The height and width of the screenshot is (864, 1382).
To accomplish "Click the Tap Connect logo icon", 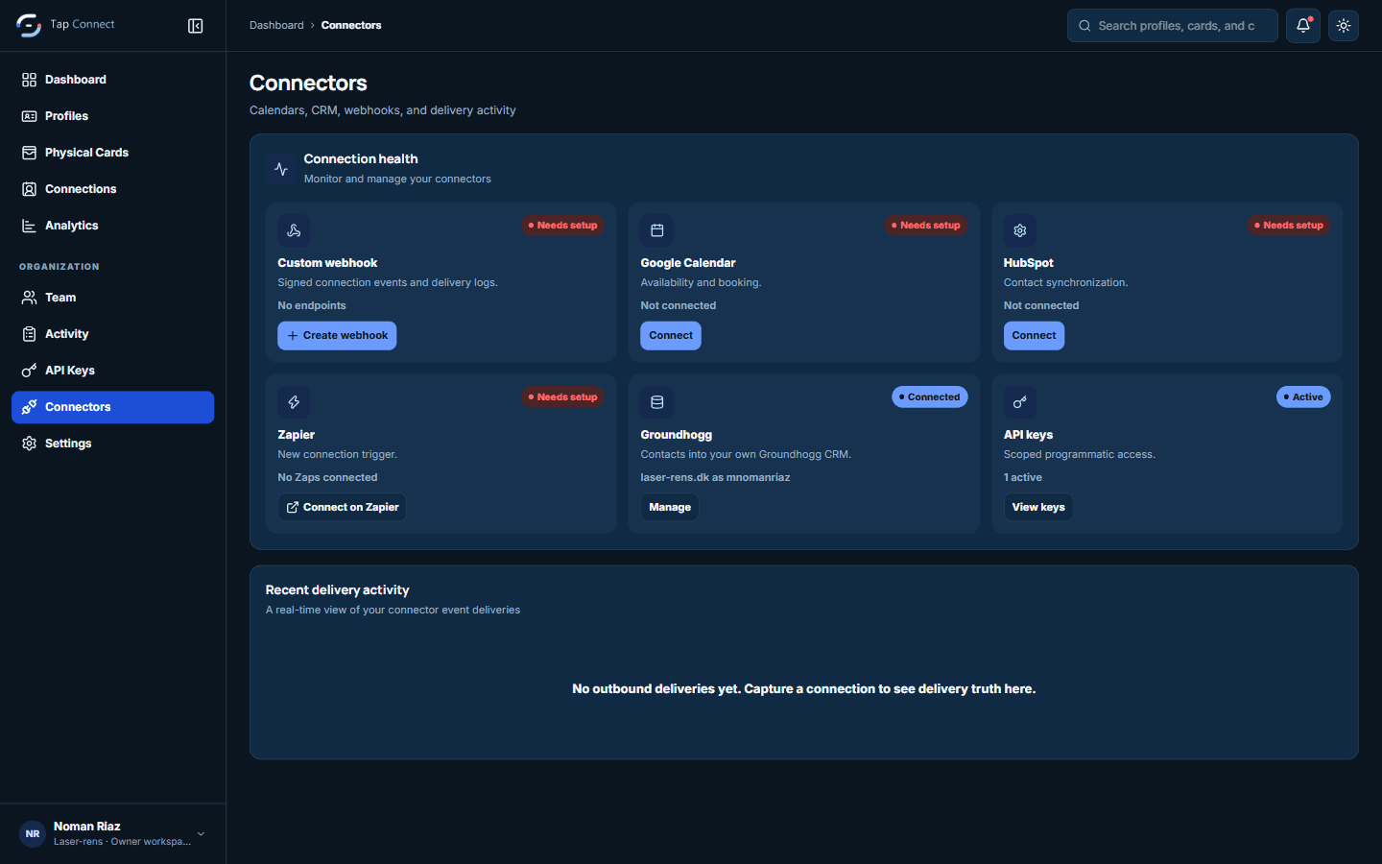I will coord(29,25).
